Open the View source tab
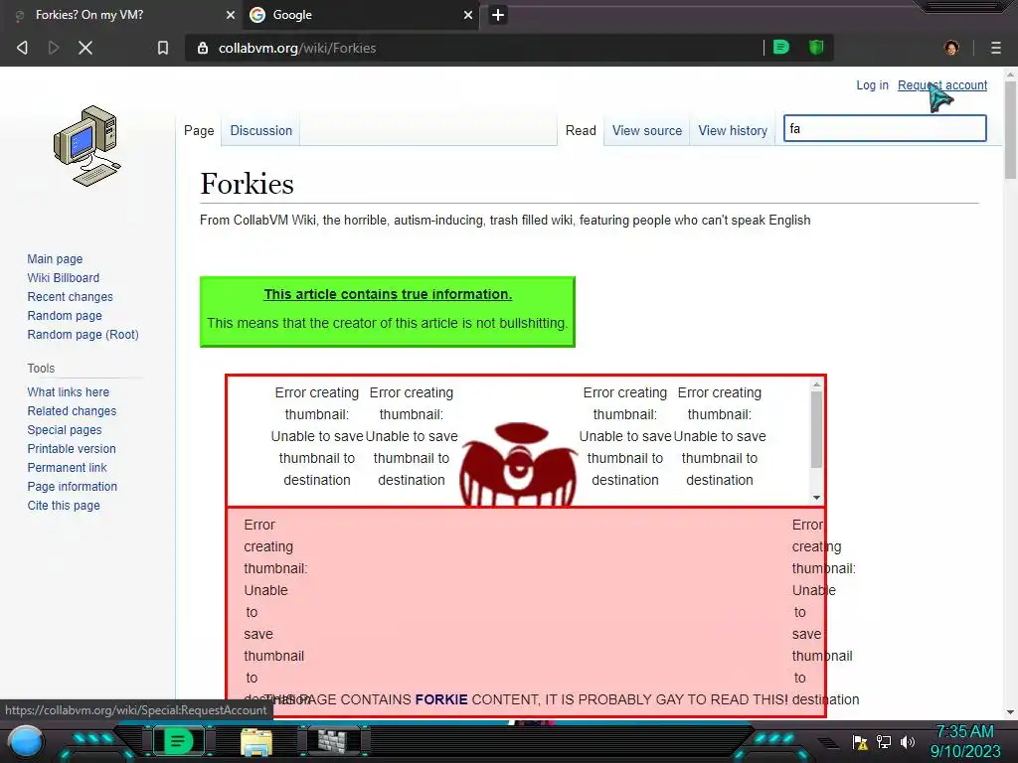 click(647, 130)
